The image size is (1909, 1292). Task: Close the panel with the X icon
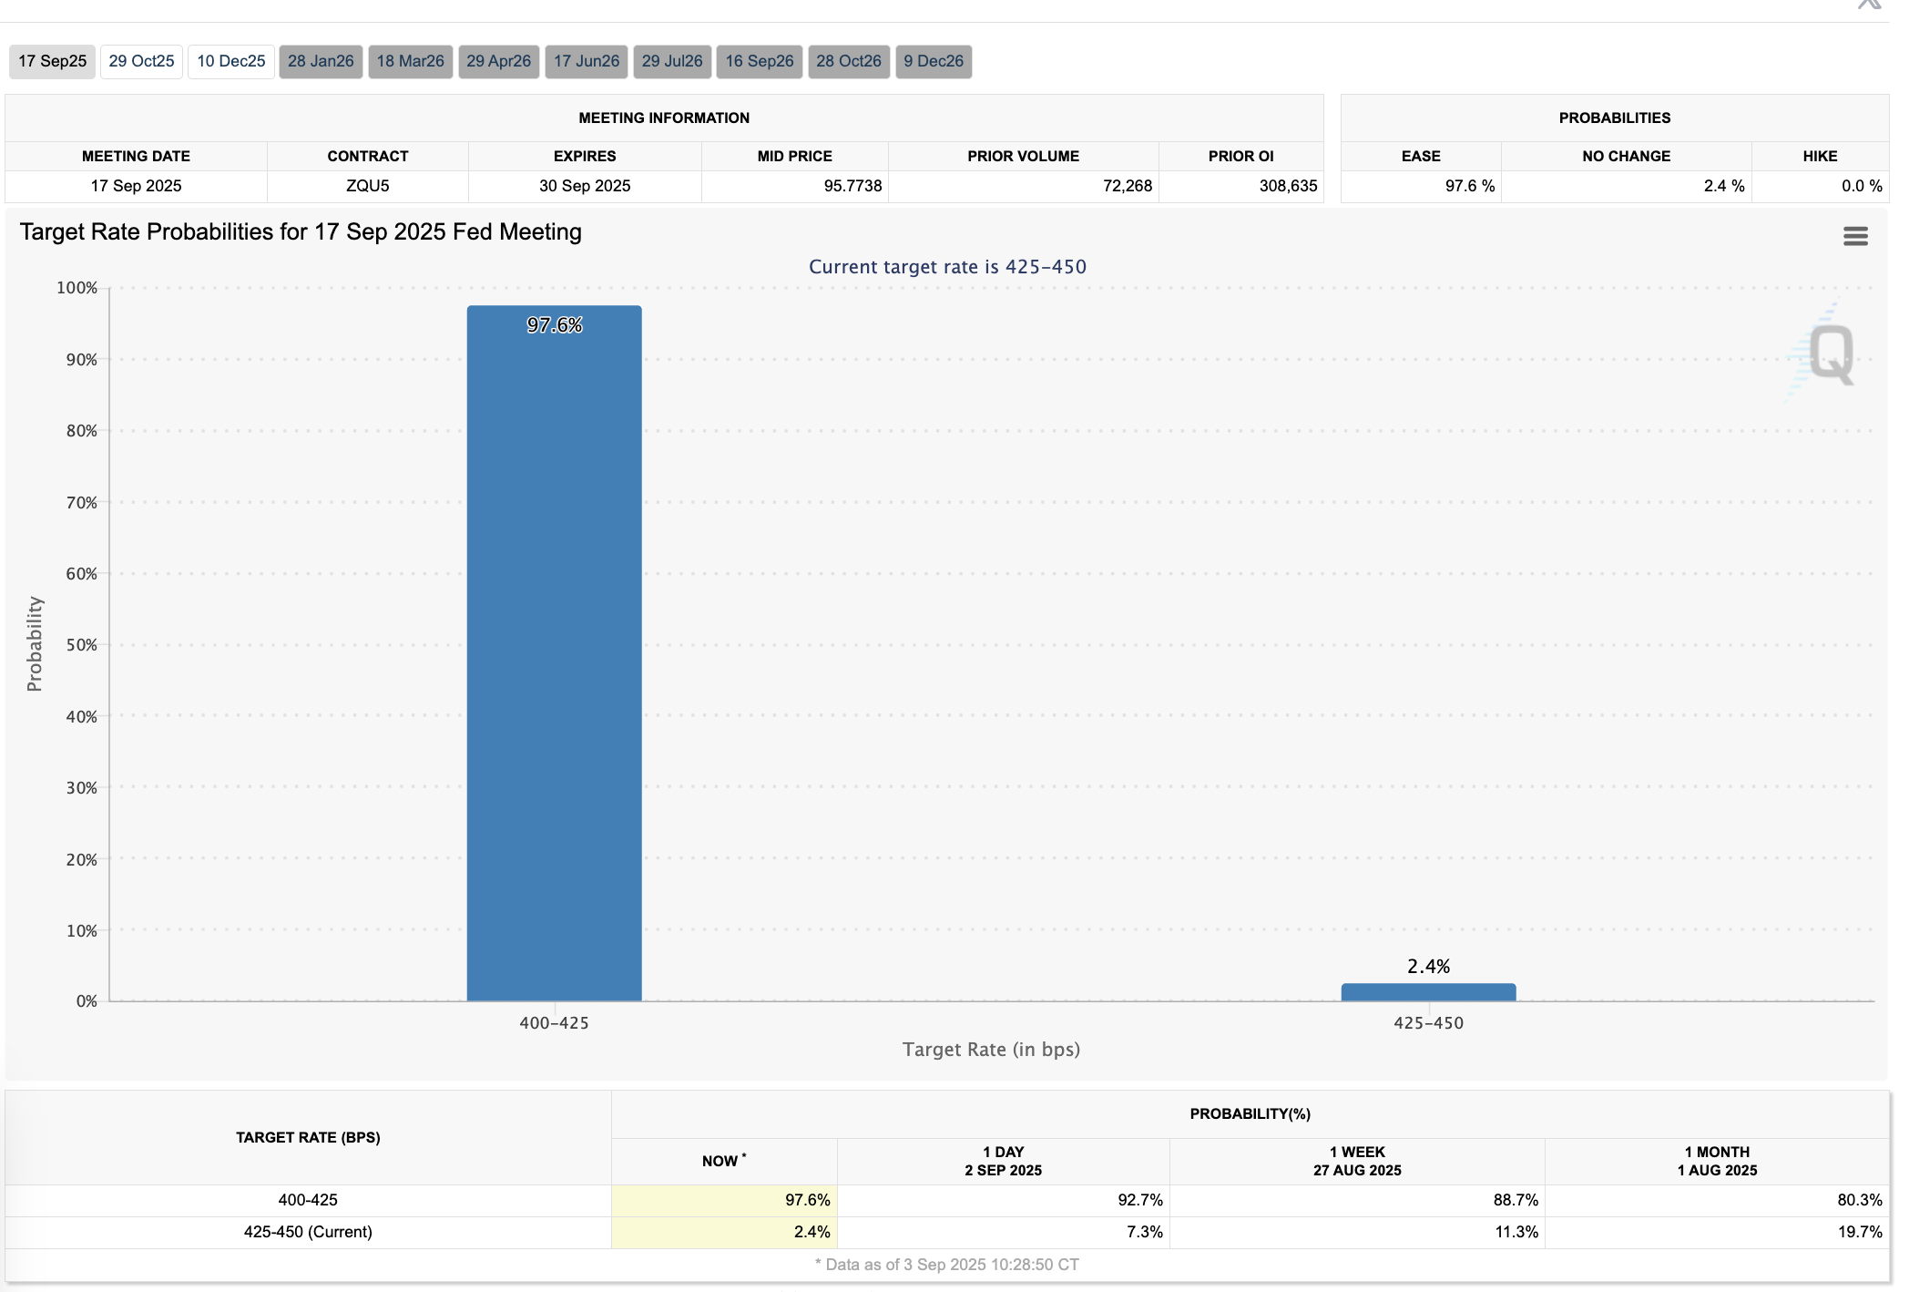(x=1868, y=5)
